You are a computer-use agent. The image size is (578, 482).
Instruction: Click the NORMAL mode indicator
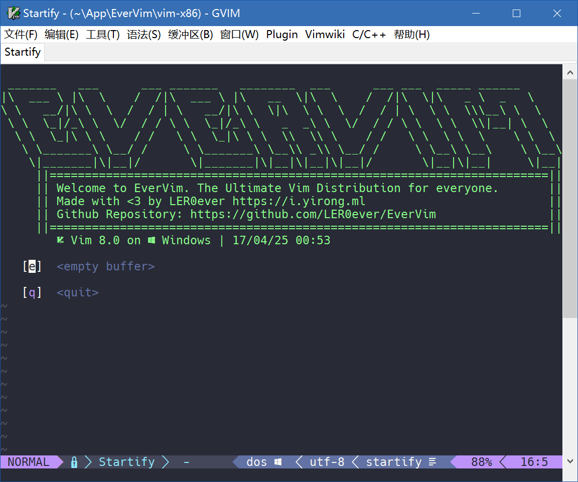tap(29, 462)
